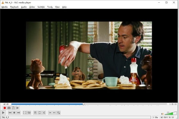Open the View menu

(57, 7)
